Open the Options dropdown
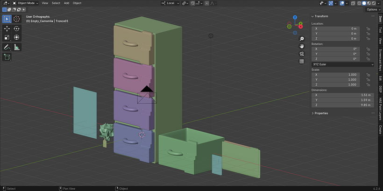The width and height of the screenshot is (383, 191). coord(374,9)
